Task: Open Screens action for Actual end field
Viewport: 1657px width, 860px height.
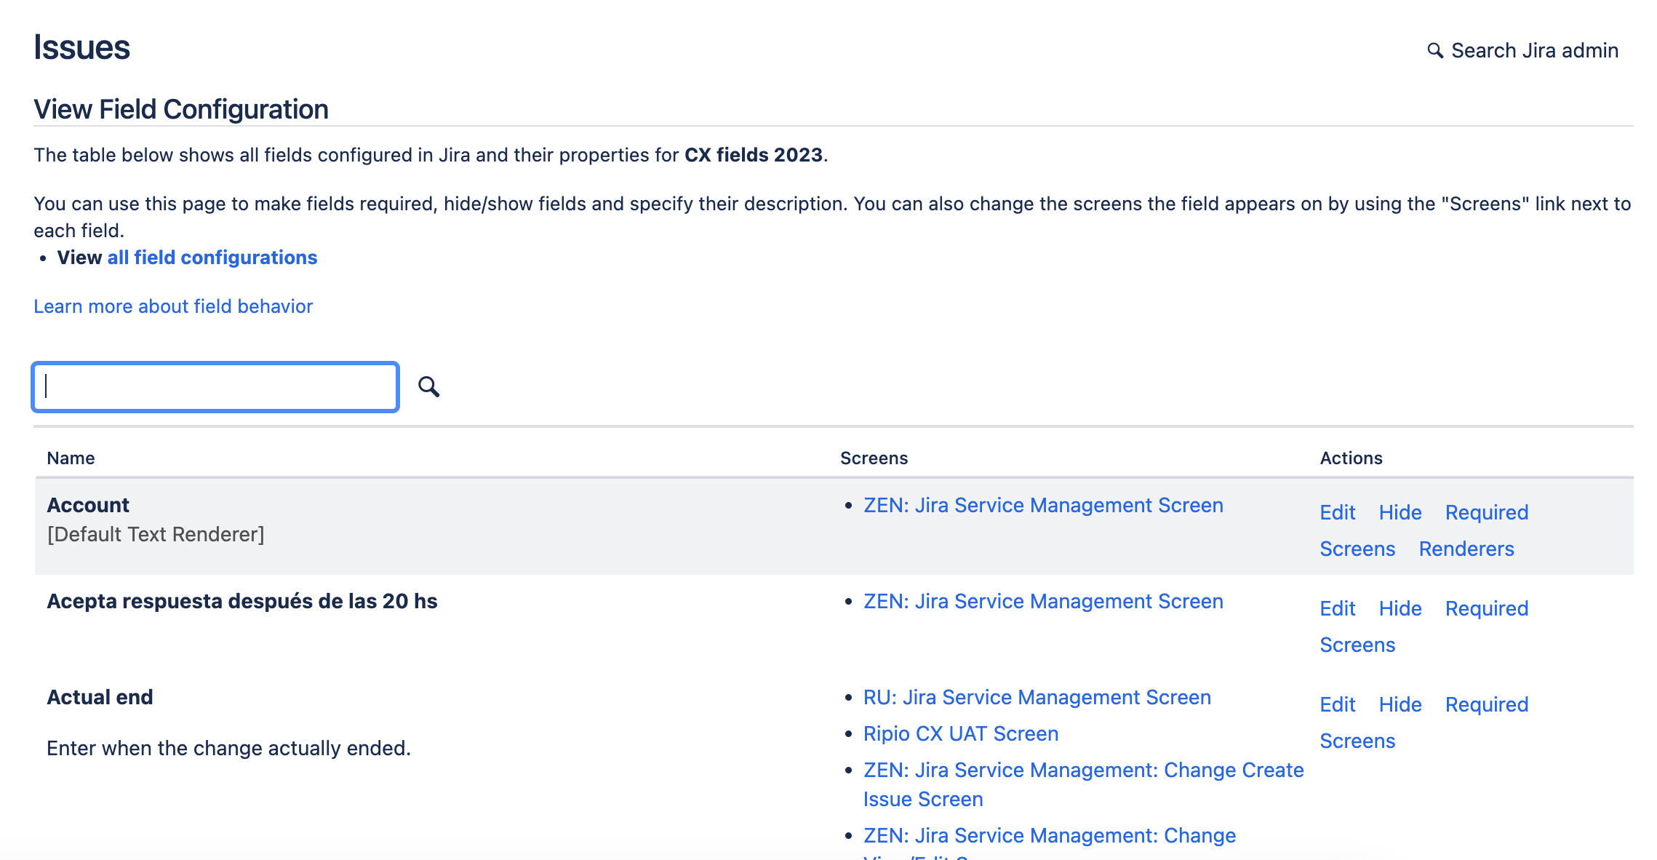Action: coord(1357,741)
